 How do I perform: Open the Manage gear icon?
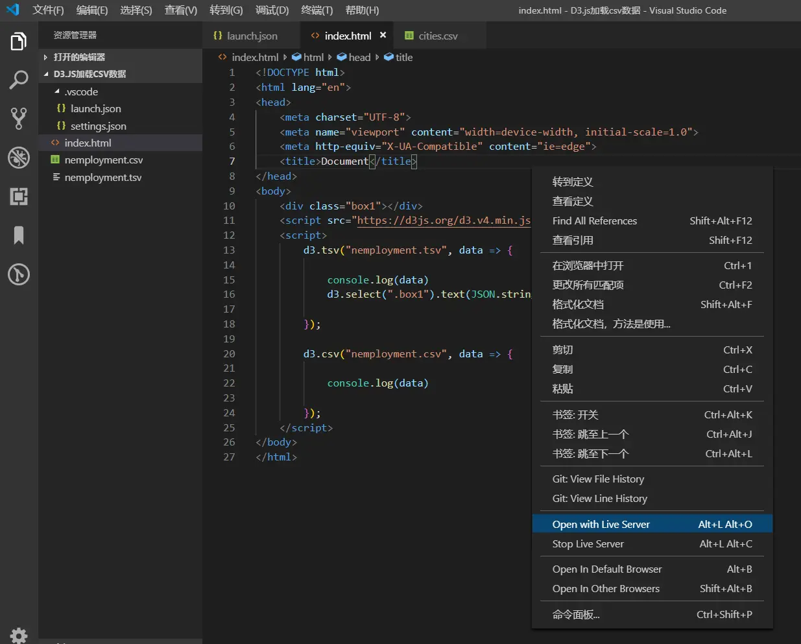(19, 635)
